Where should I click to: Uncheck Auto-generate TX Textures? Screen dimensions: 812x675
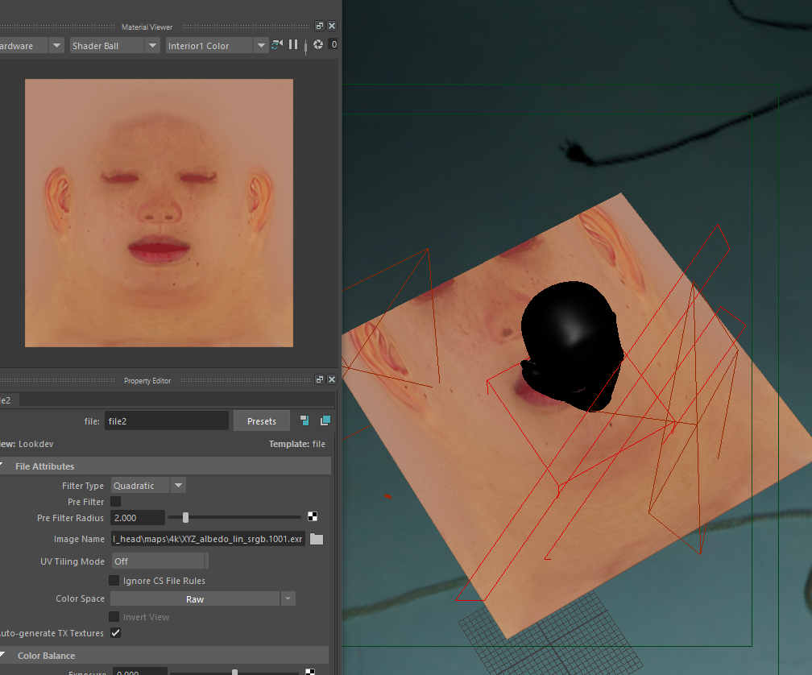(x=115, y=632)
